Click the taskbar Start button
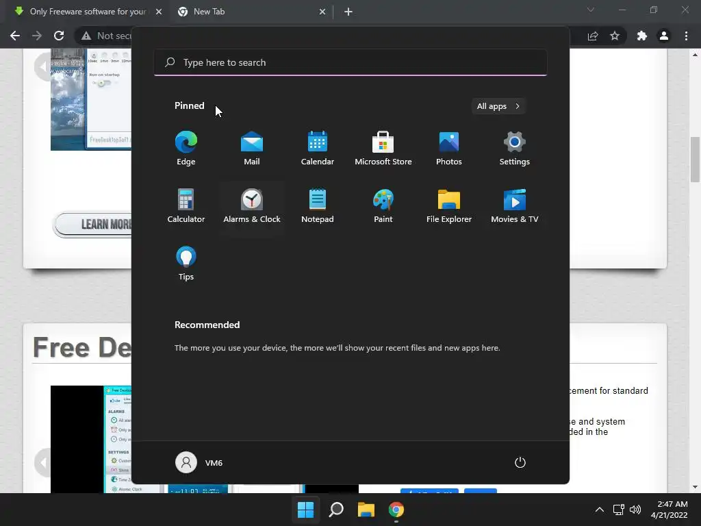This screenshot has height=526, width=701. tap(306, 510)
